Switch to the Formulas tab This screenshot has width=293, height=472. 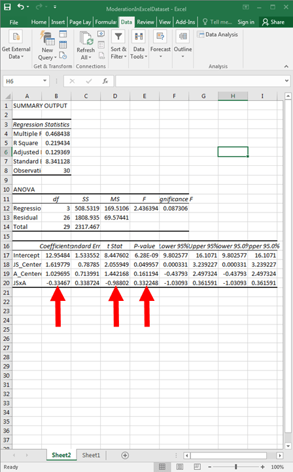point(106,22)
